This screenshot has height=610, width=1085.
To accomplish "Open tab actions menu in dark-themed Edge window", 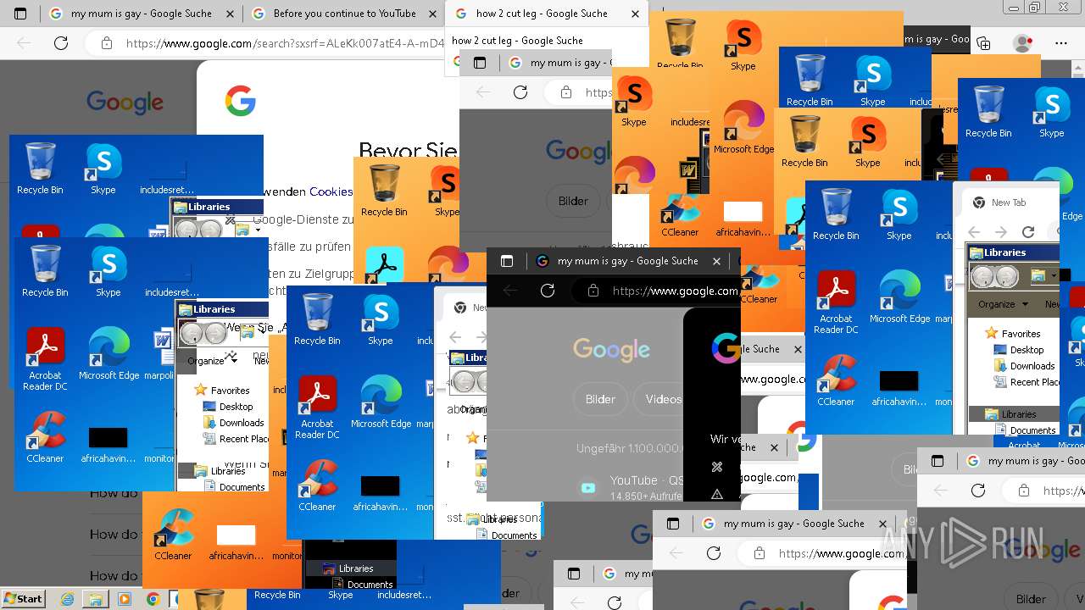I will click(x=507, y=261).
